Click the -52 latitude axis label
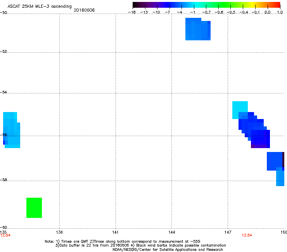 3,52
